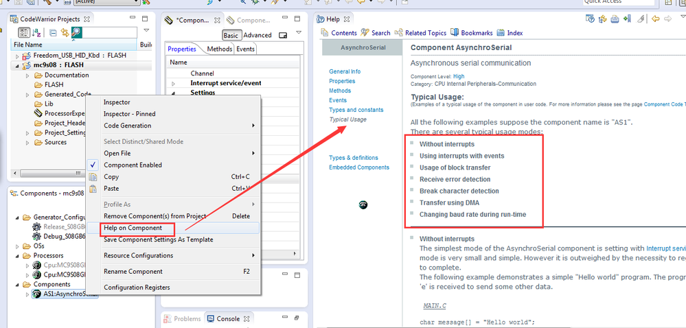Open the Properties tab in inspector

[181, 49]
